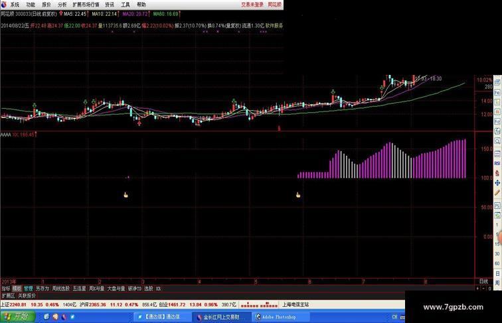Viewport: 502px width, 323px height.
Task: Click the 软件服务 link
Action: (x=274, y=25)
